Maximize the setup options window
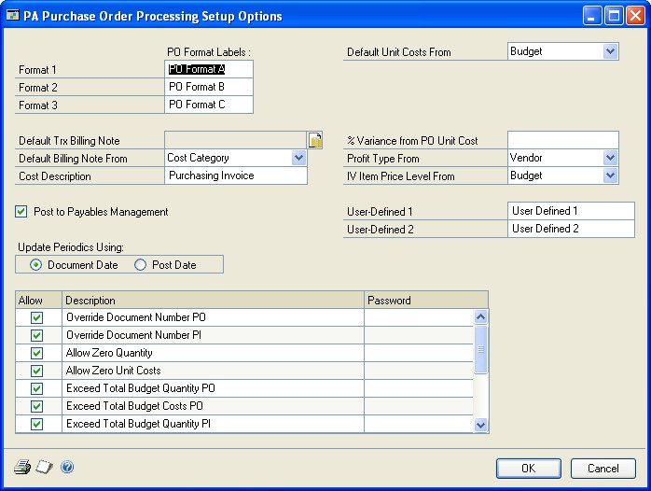 click(x=614, y=16)
